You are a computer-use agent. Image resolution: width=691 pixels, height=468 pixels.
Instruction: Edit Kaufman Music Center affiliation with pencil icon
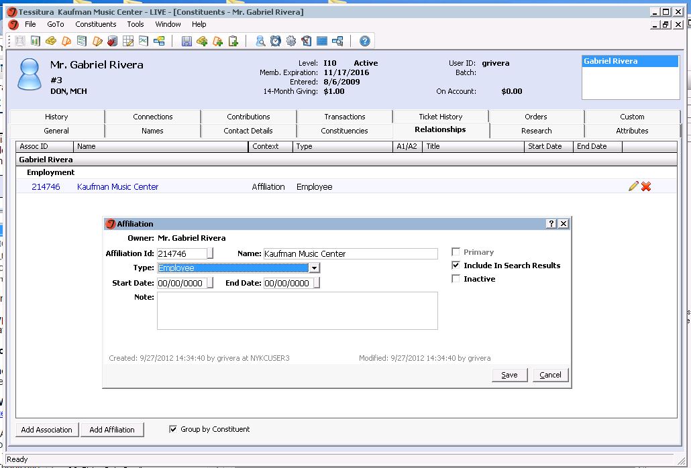point(633,186)
